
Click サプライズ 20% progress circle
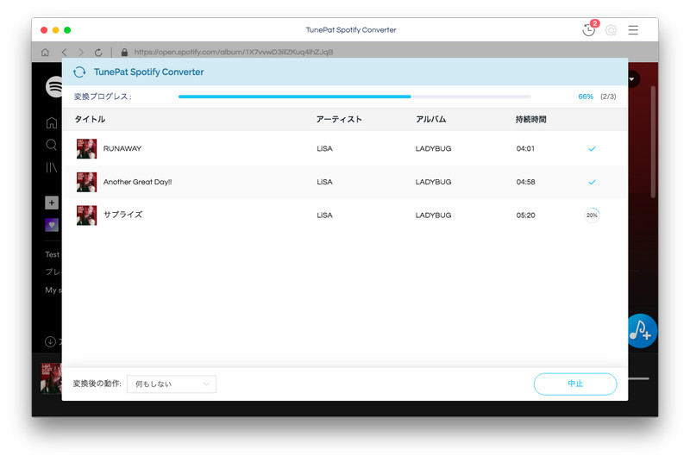click(592, 215)
